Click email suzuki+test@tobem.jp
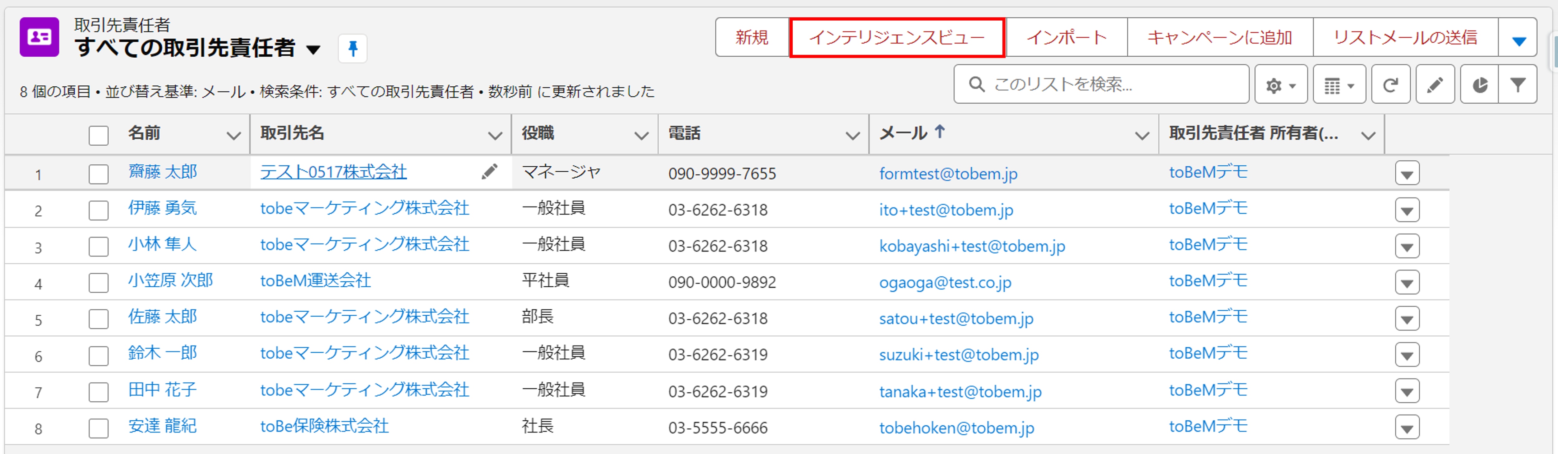The width and height of the screenshot is (1558, 454). click(x=958, y=356)
